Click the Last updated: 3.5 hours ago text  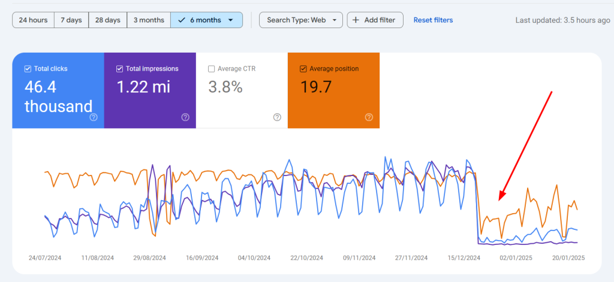(562, 20)
